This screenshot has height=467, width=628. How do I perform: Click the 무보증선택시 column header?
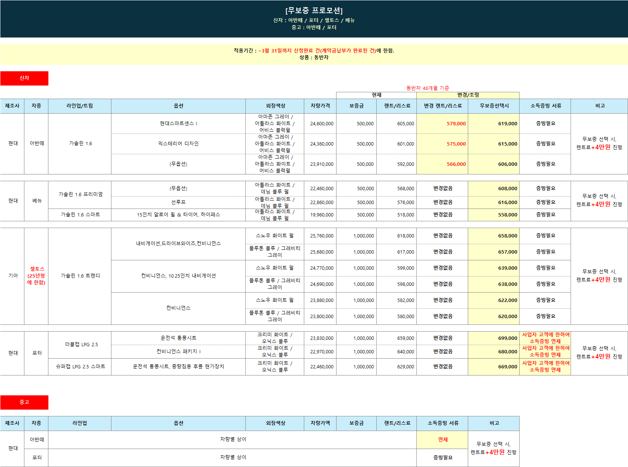[x=494, y=106]
